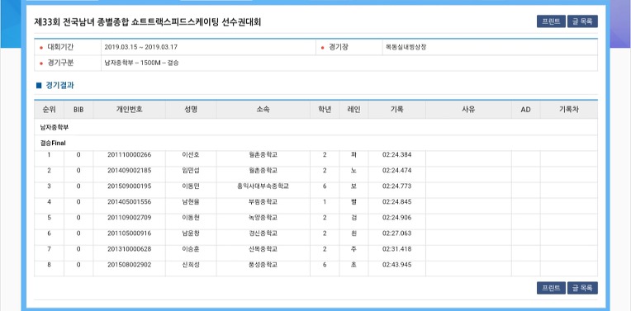The width and height of the screenshot is (631, 311).
Task: Select personal number 201109002709
Action: [129, 218]
